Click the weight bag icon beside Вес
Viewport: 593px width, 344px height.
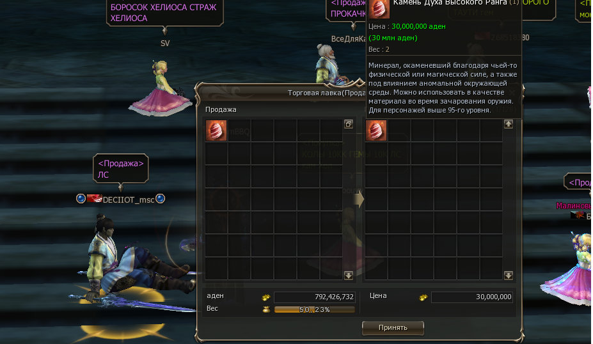[266, 309]
